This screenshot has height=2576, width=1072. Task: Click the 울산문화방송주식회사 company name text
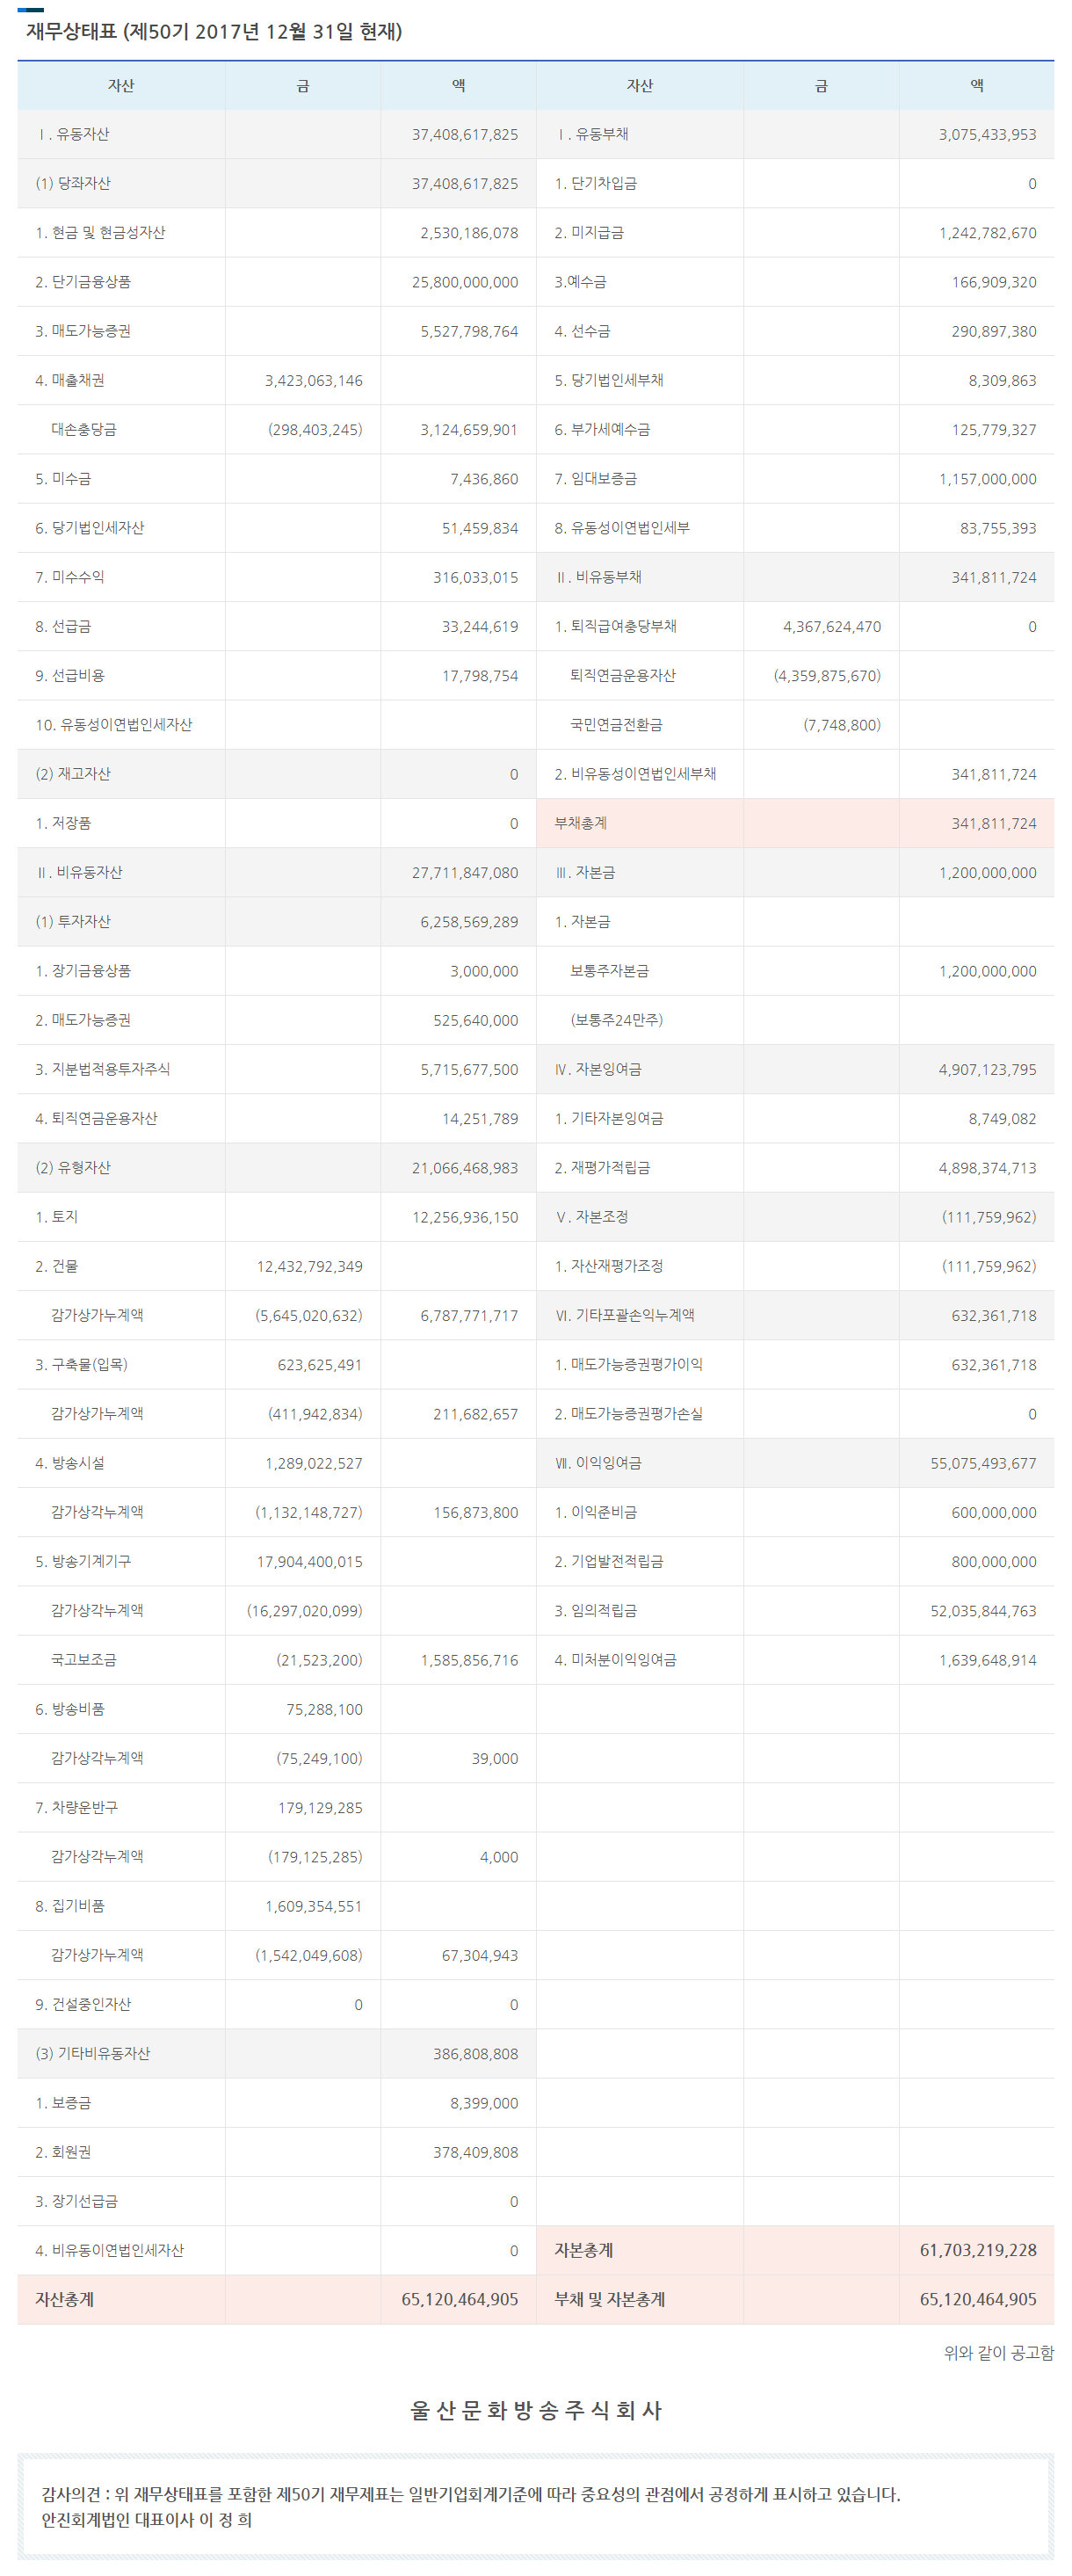pyautogui.click(x=536, y=2411)
